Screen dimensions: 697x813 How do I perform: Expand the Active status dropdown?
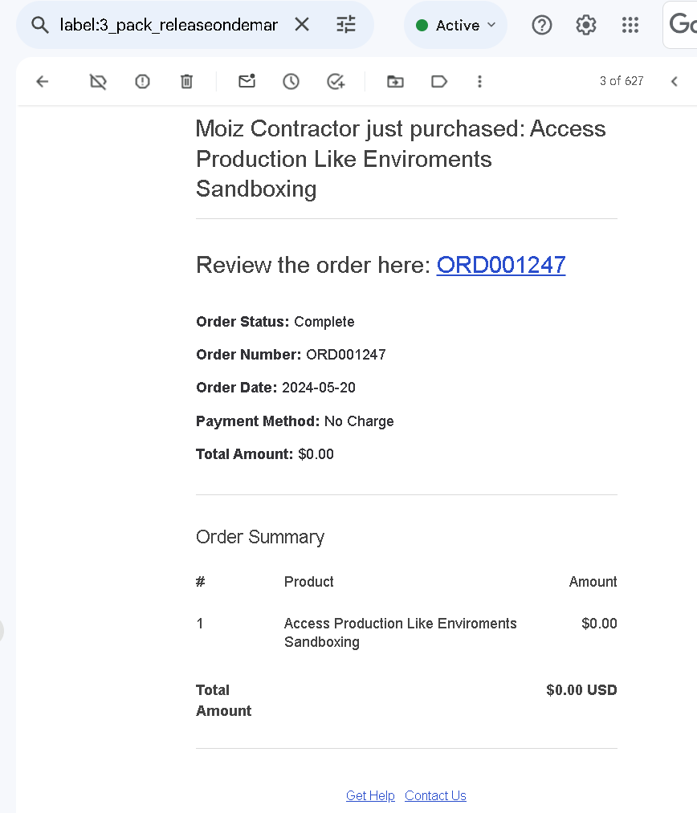(456, 25)
